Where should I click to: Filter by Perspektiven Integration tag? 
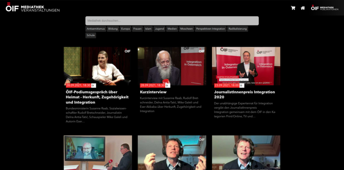(x=211, y=29)
